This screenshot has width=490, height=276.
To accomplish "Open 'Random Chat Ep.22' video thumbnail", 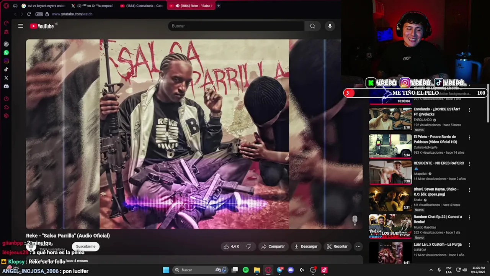I will tap(390, 226).
